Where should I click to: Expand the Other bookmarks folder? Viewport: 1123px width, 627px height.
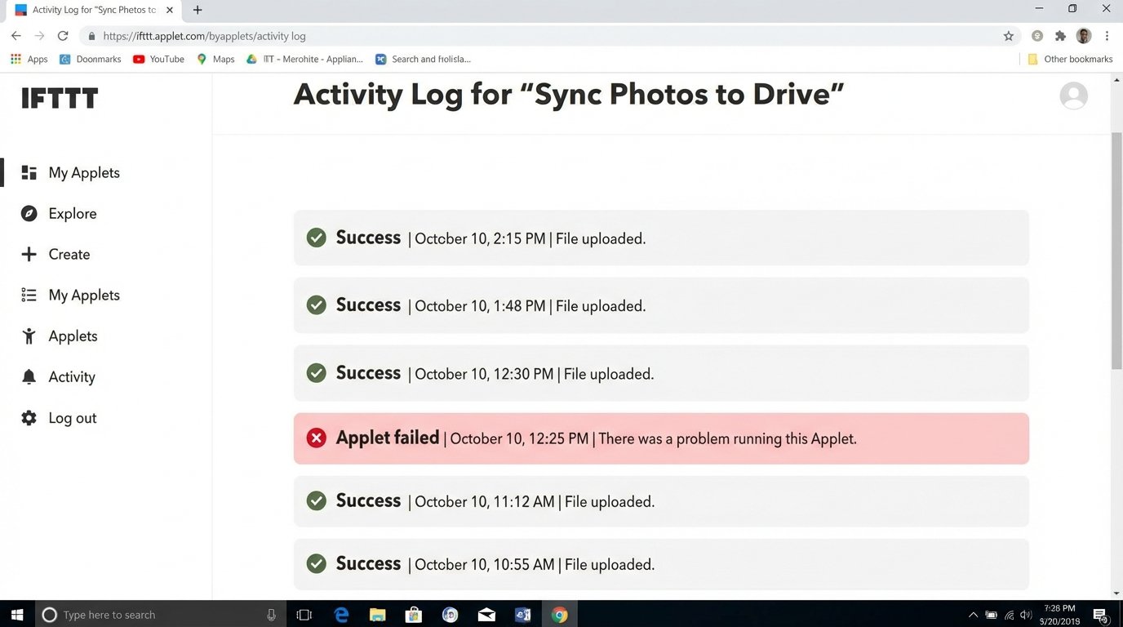coord(1070,59)
